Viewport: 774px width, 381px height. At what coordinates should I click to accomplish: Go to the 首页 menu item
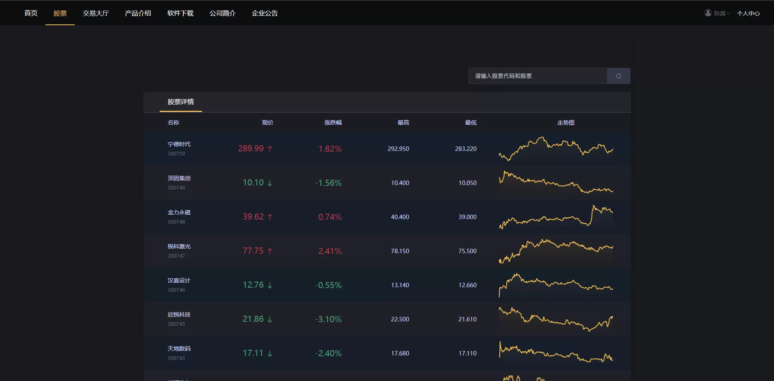[x=31, y=13]
